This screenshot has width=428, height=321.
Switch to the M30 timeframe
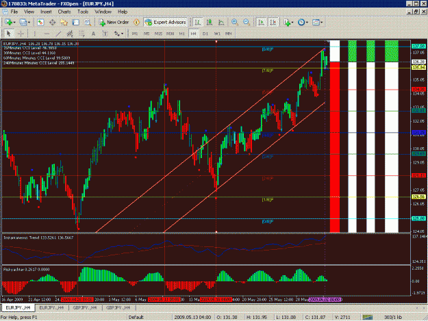[171, 34]
